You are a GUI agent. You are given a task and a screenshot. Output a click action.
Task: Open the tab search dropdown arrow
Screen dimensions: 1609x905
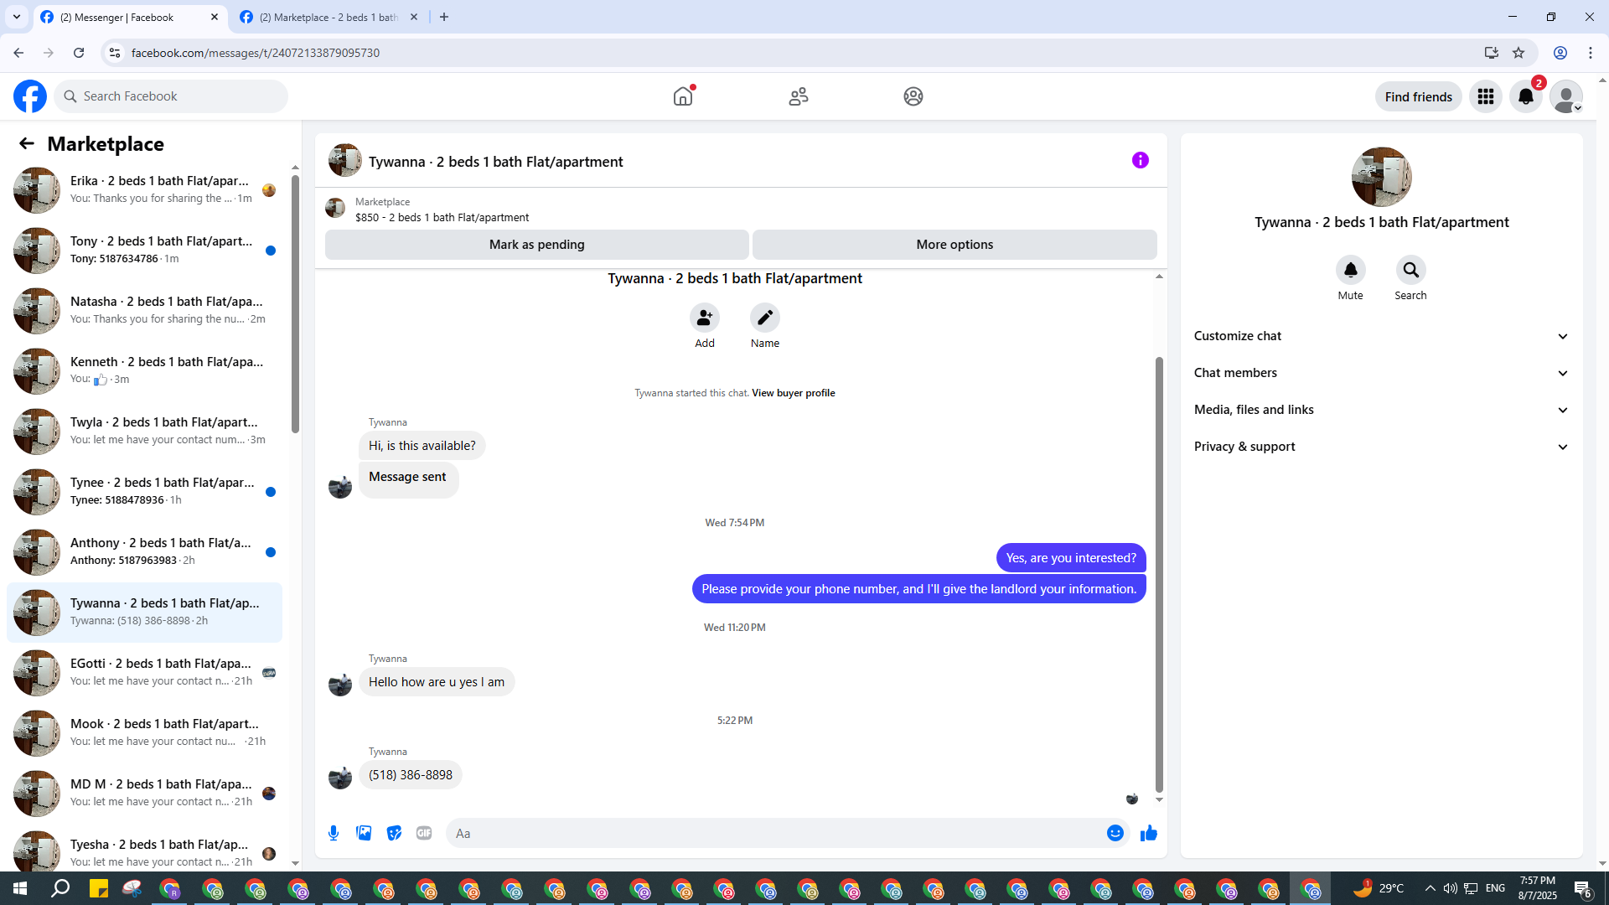[x=16, y=17]
